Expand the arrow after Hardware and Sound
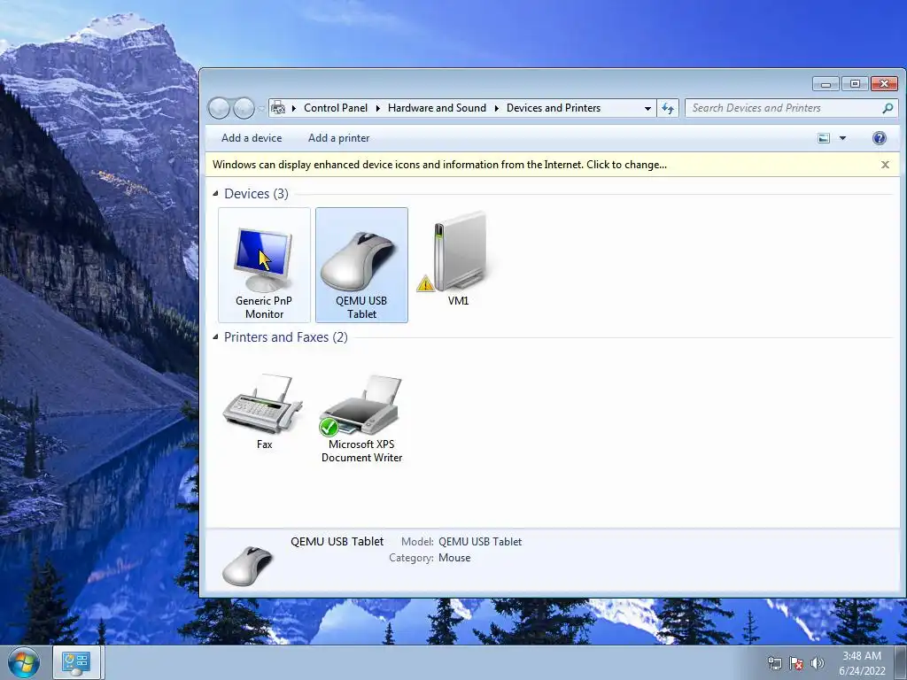Viewport: 907px width, 680px height. (496, 108)
